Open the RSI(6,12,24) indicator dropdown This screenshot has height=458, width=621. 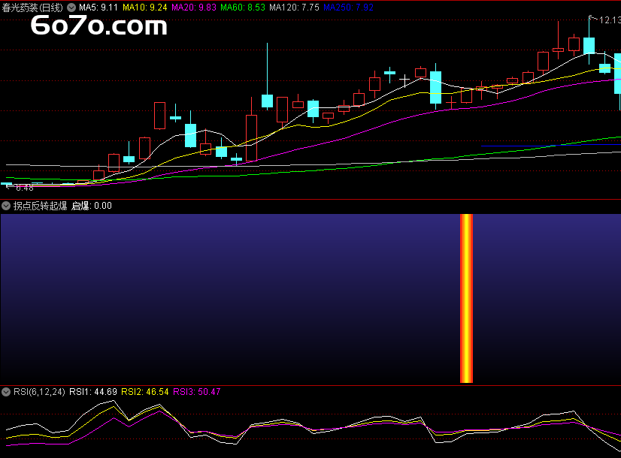[x=6, y=392]
